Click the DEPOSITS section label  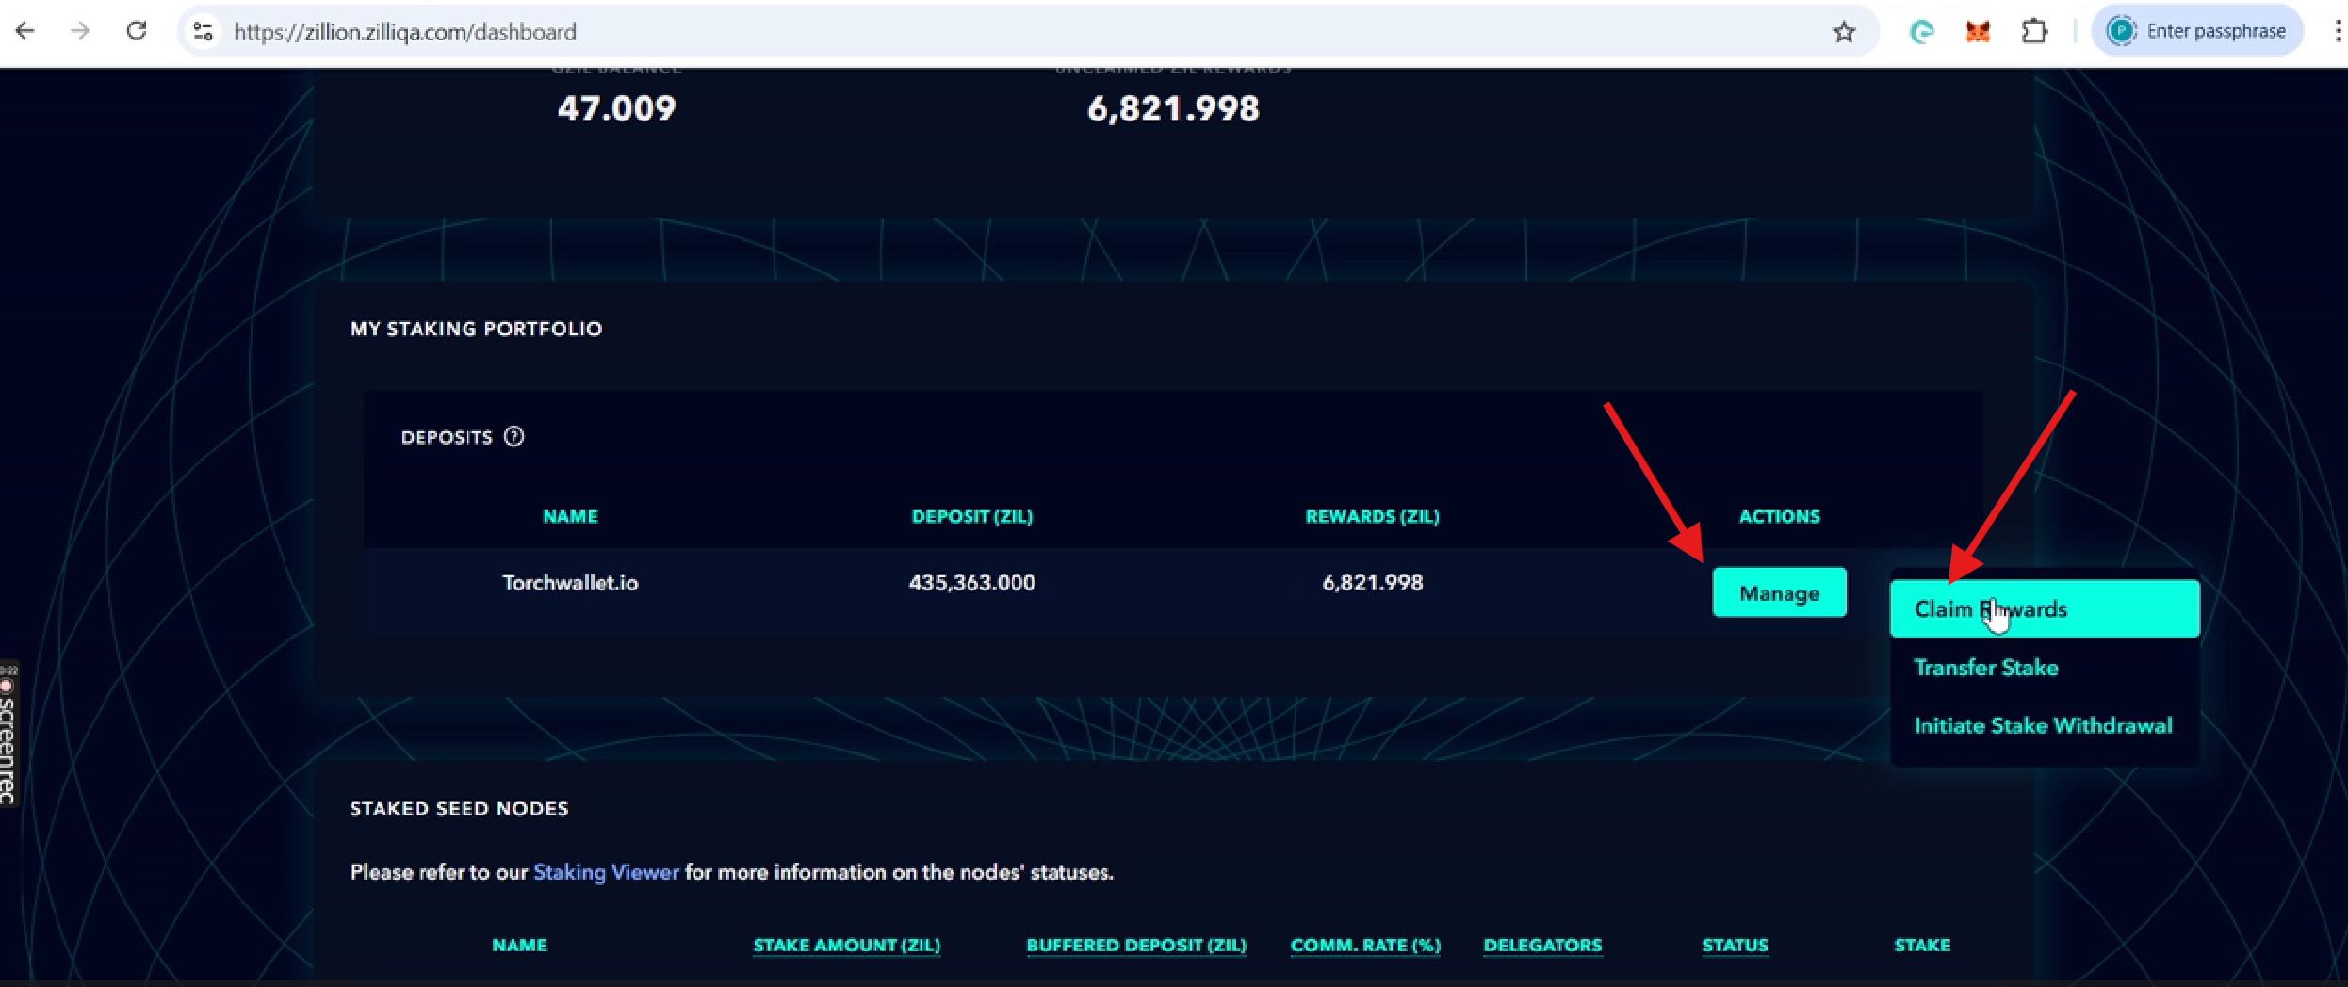pos(447,437)
